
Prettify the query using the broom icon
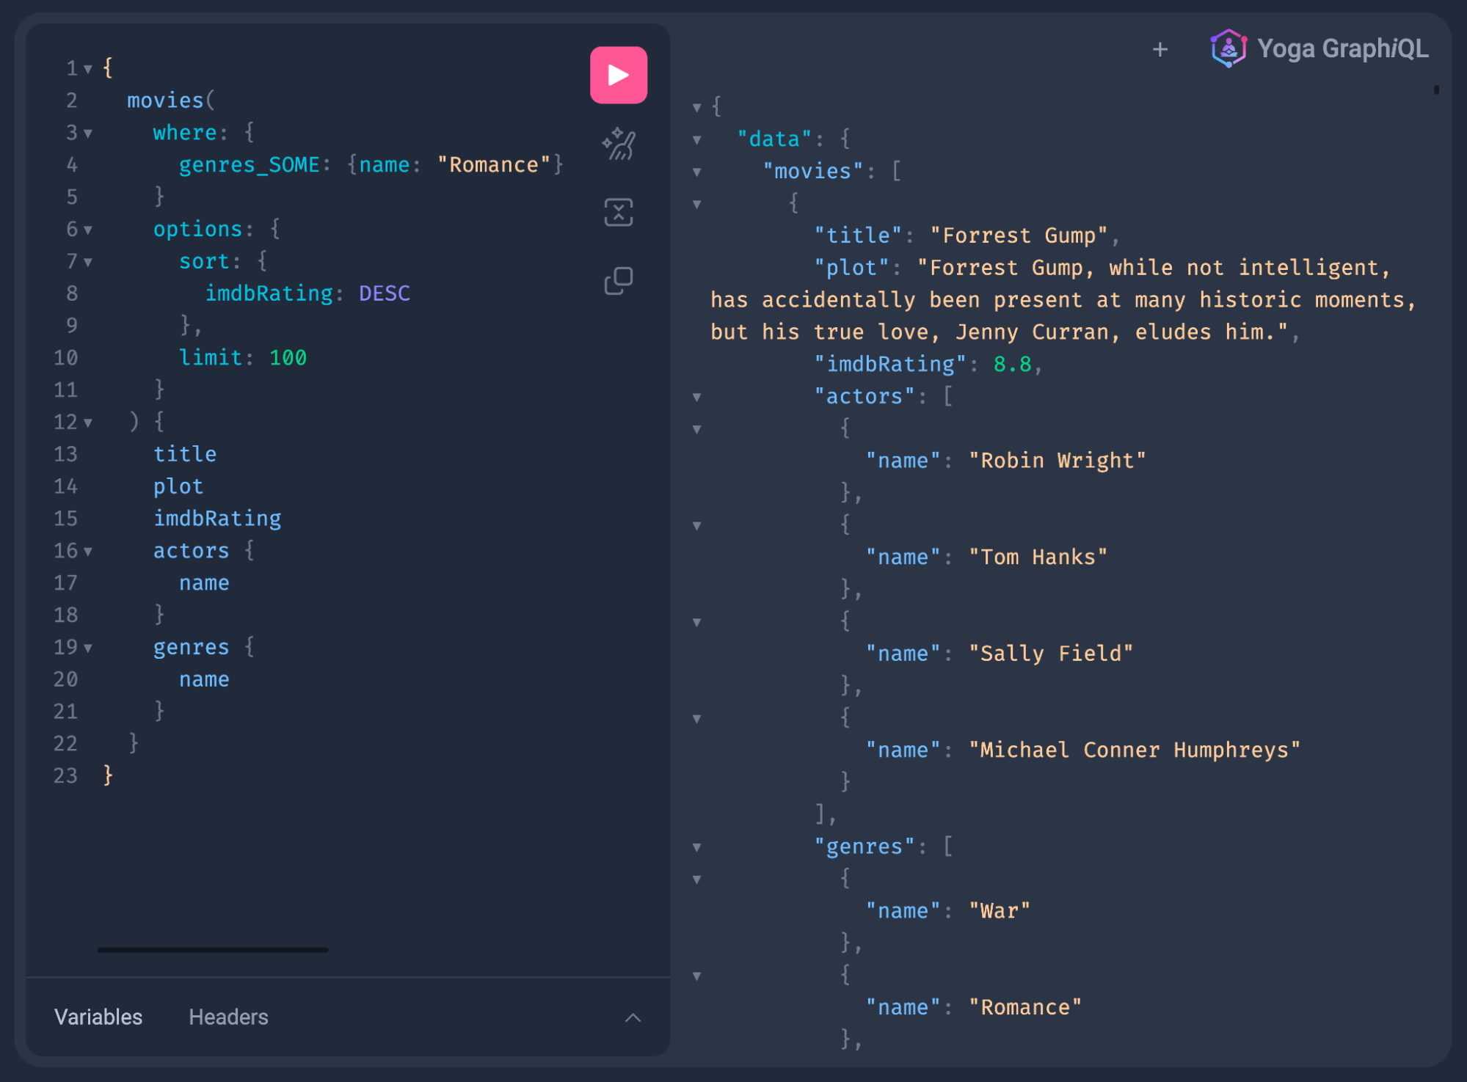[618, 145]
